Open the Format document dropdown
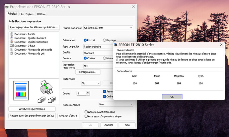 (x=108, y=28)
